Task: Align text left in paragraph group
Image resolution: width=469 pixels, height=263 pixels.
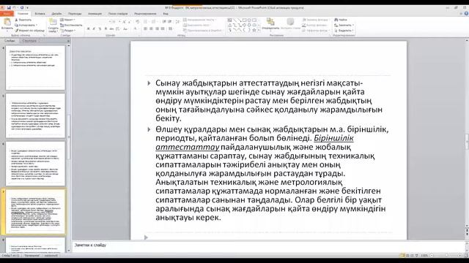Action: 145,29
